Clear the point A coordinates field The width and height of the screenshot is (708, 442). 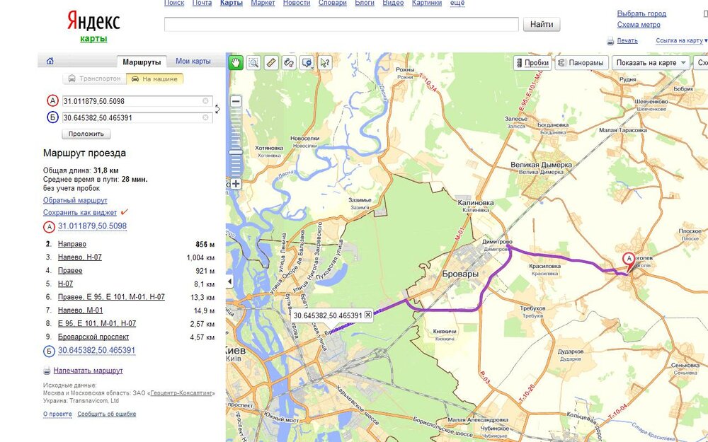[x=205, y=101]
